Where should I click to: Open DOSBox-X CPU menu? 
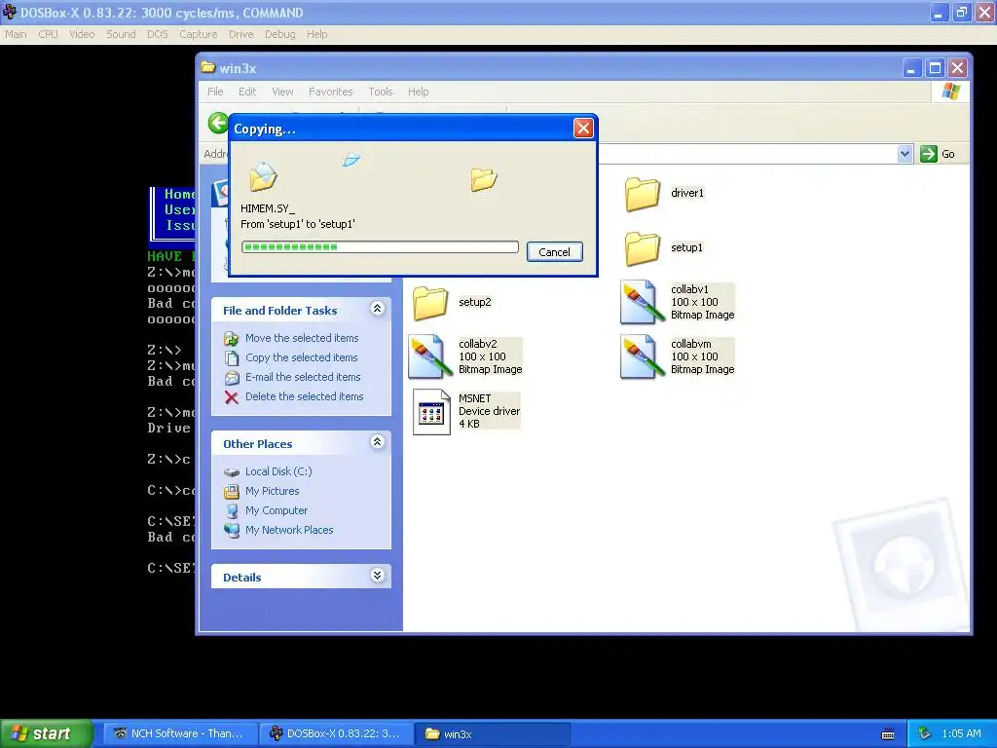49,34
